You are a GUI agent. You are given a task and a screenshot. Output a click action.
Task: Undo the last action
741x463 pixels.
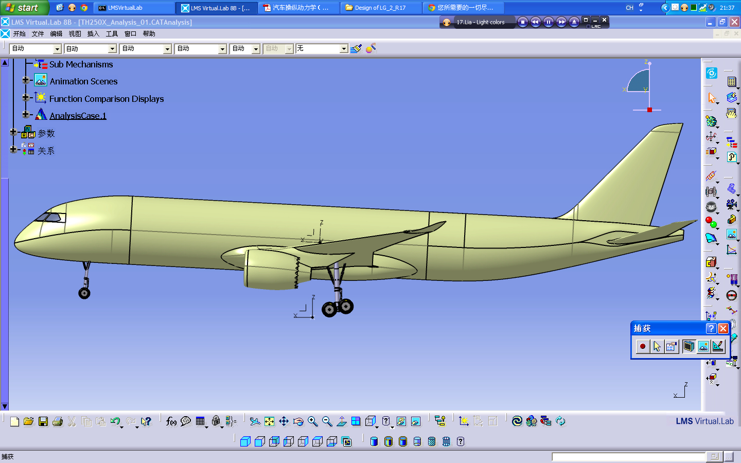(x=115, y=421)
